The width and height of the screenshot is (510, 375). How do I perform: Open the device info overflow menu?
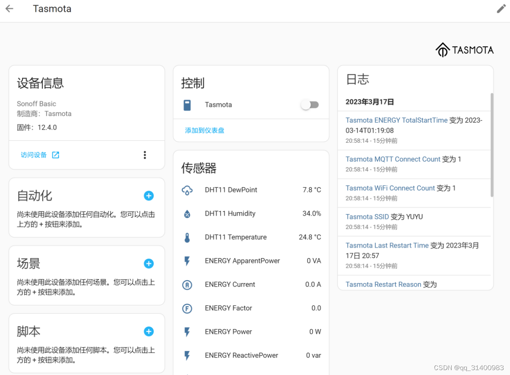click(x=145, y=155)
